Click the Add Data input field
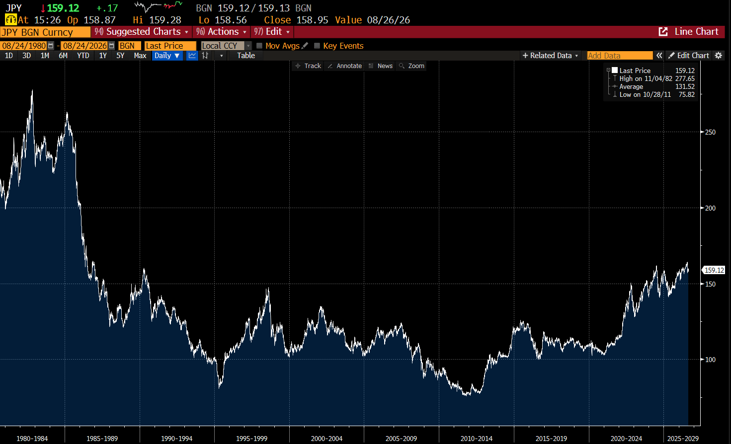The image size is (731, 444). click(x=620, y=56)
